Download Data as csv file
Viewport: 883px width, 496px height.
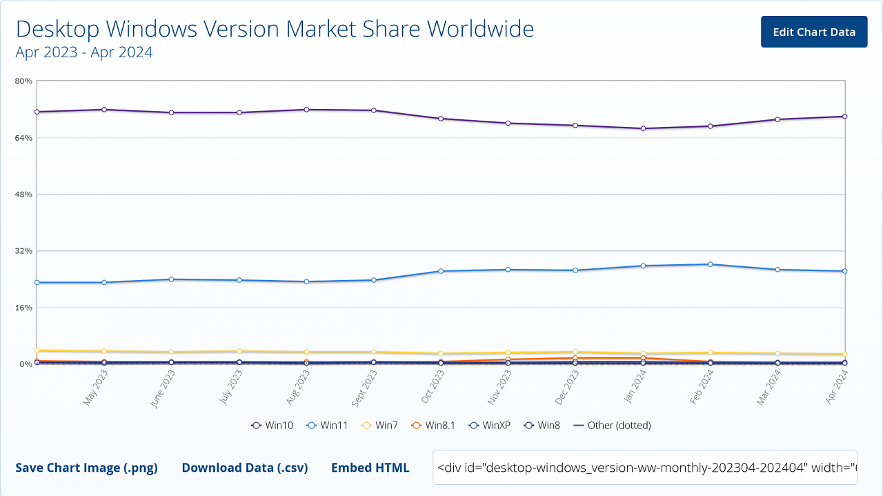tap(245, 468)
